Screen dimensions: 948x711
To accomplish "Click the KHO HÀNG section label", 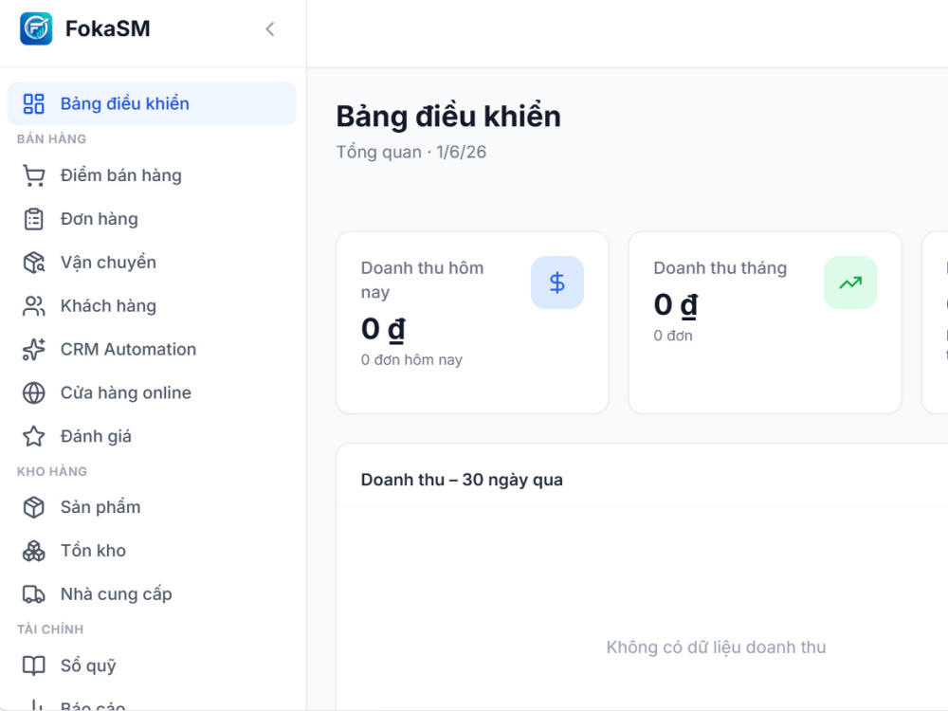I will (x=52, y=471).
